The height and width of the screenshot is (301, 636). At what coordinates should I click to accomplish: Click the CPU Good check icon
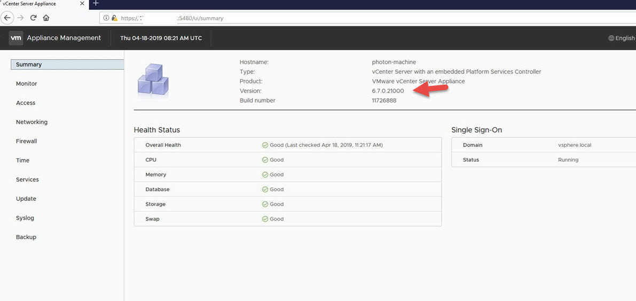[x=265, y=160]
